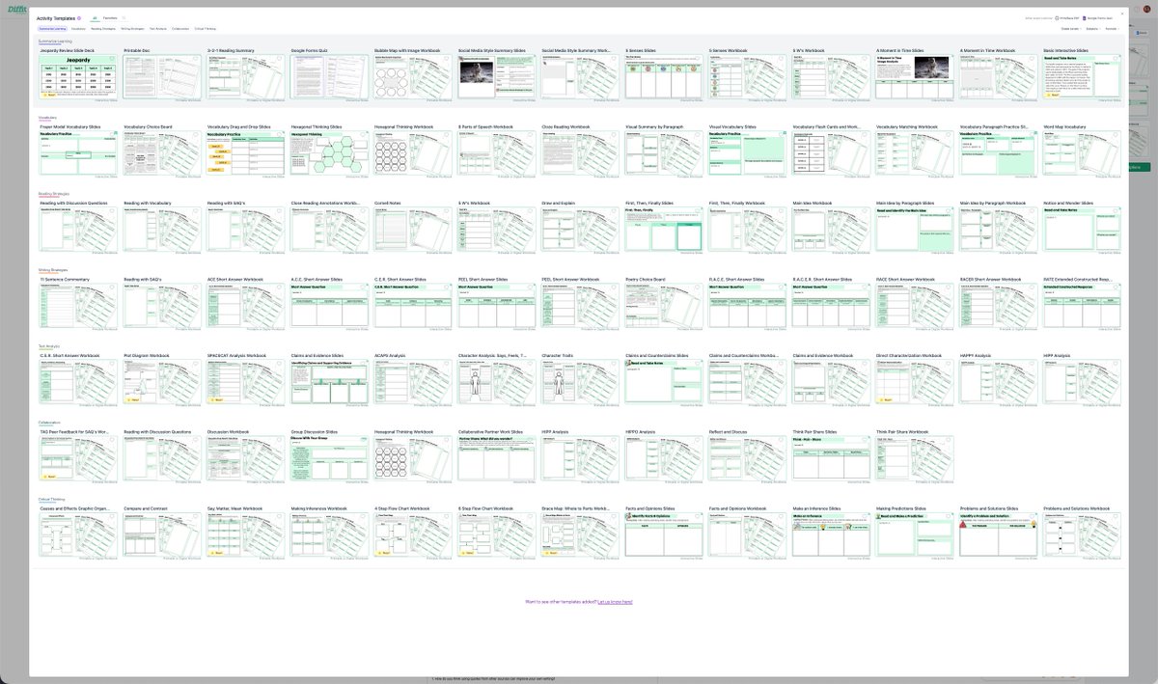
Task: Select the Critical Thinking filter chip
Action: click(205, 29)
